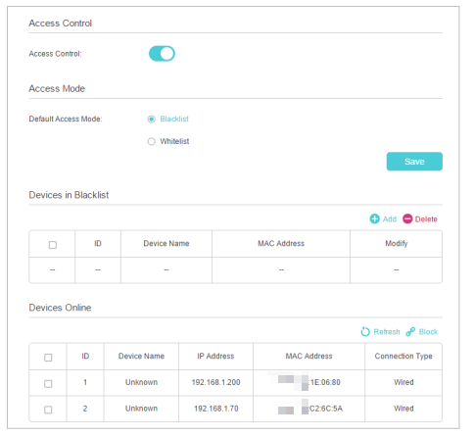Click the Devices Online heading
473x435 pixels.
(x=60, y=308)
